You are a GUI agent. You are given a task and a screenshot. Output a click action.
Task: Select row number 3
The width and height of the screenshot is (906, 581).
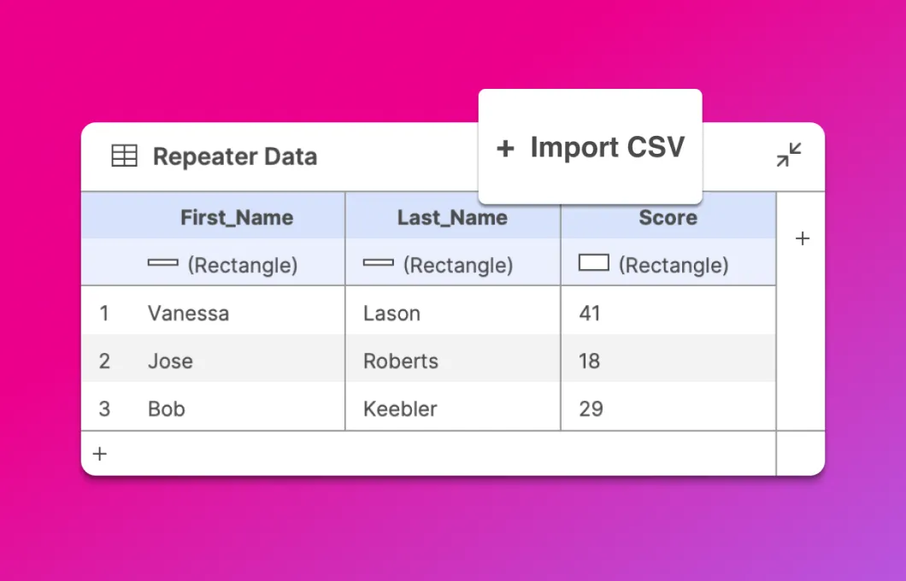click(x=104, y=409)
